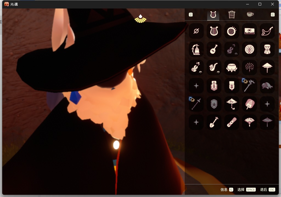Equip the spear with gamepad badge
This screenshot has height=197, width=281.
(x=196, y=104)
